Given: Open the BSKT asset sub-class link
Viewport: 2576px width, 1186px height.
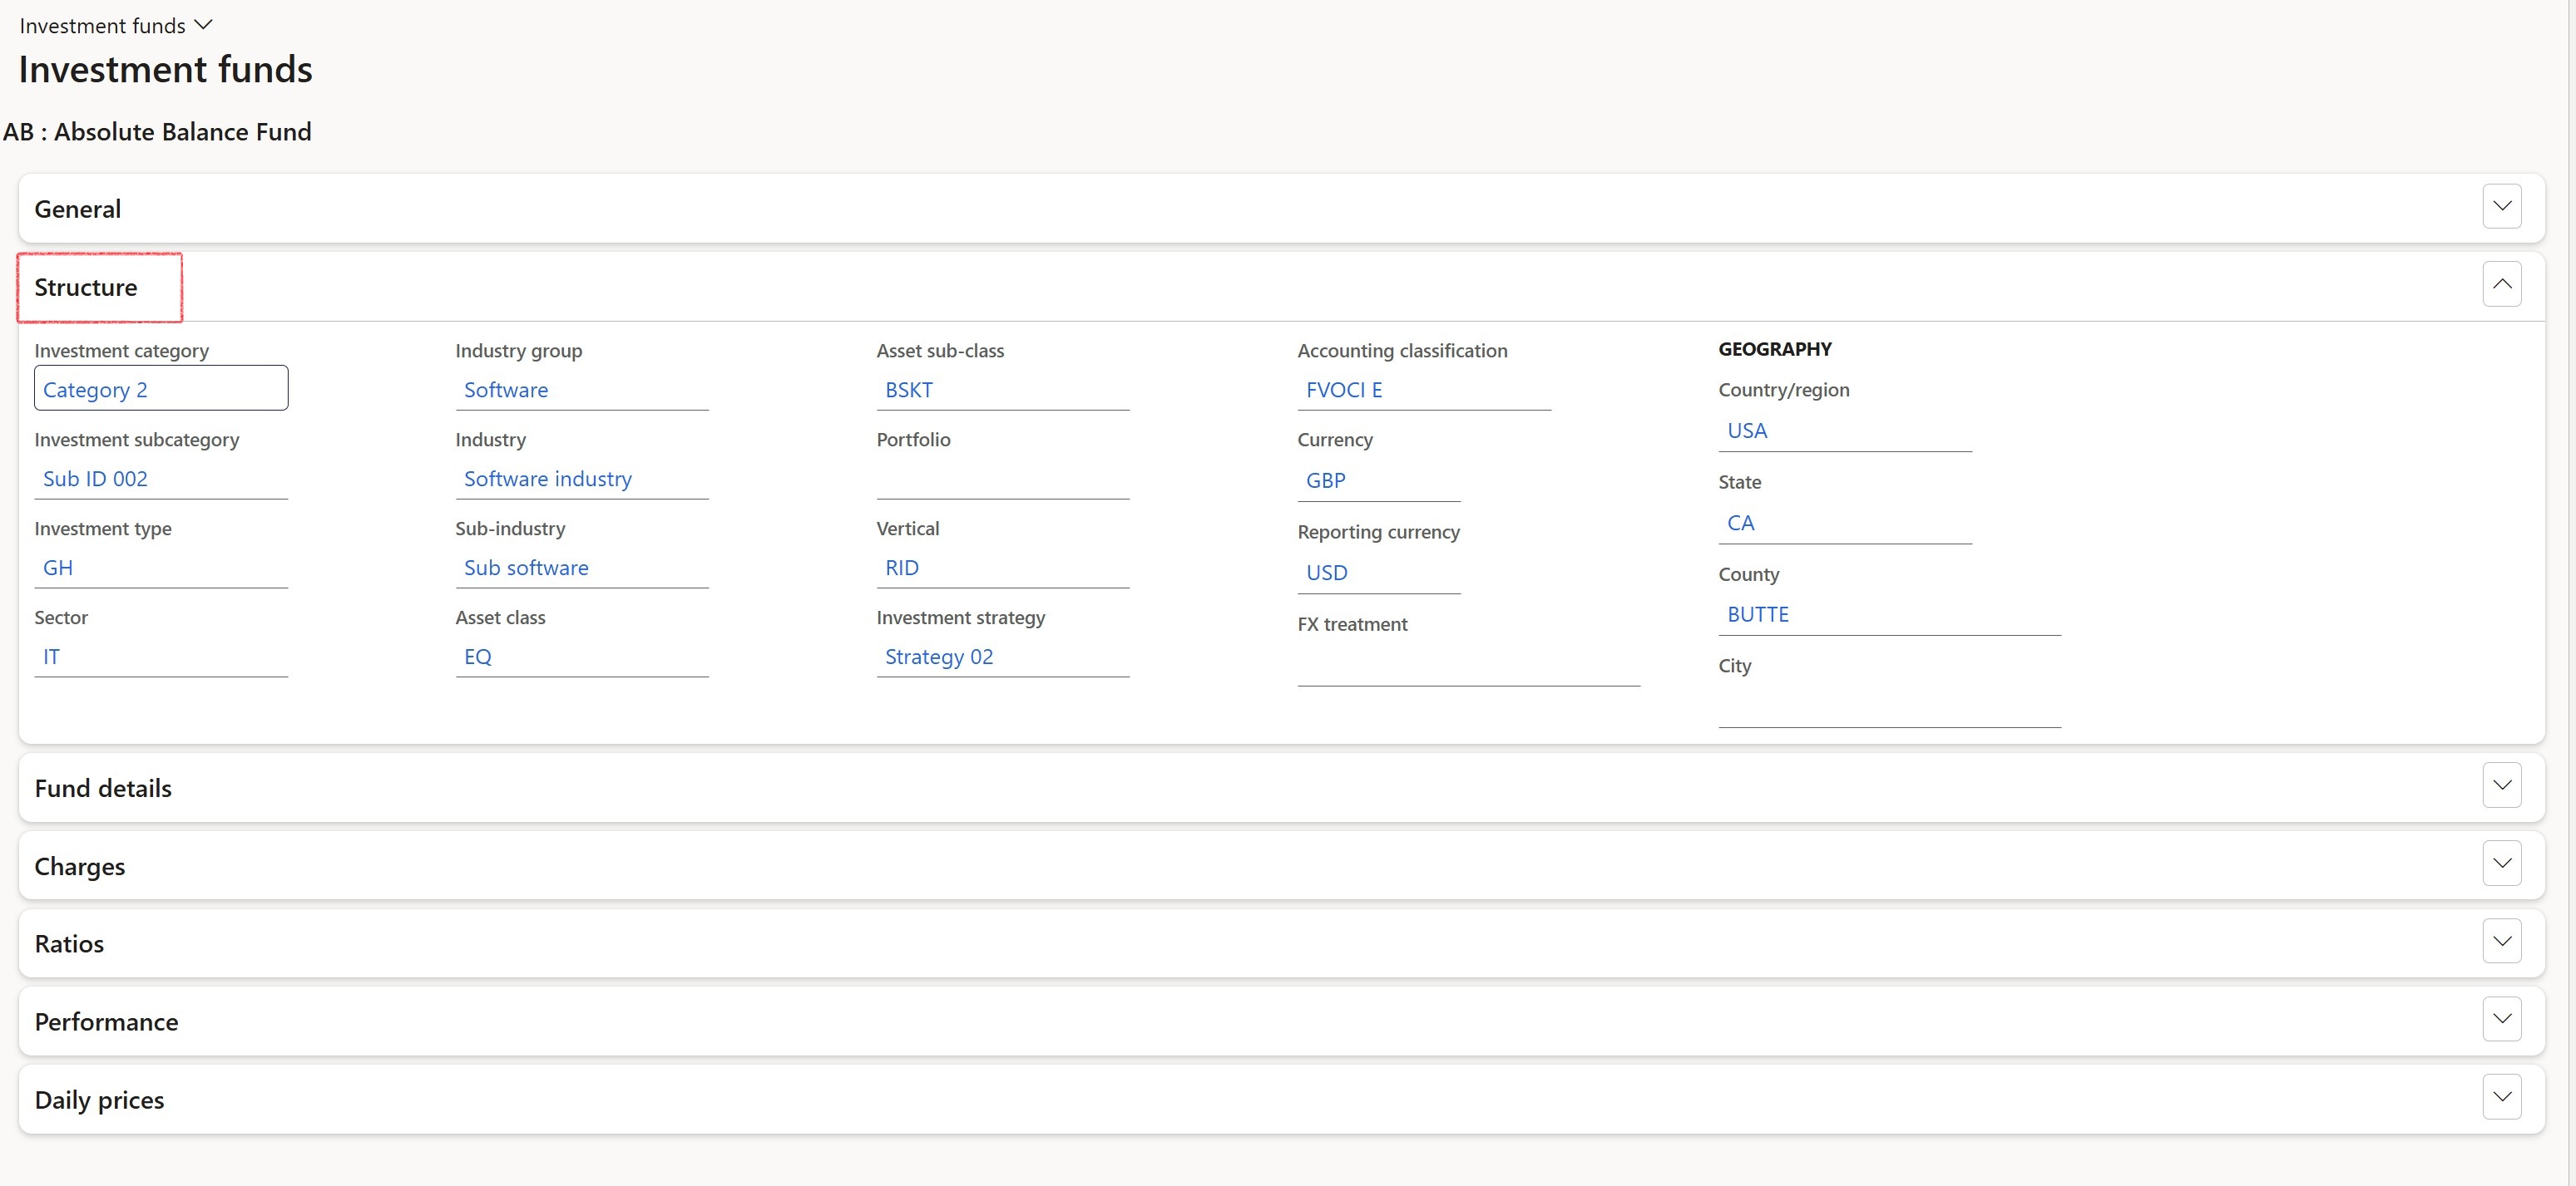Looking at the screenshot, I should coord(909,390).
